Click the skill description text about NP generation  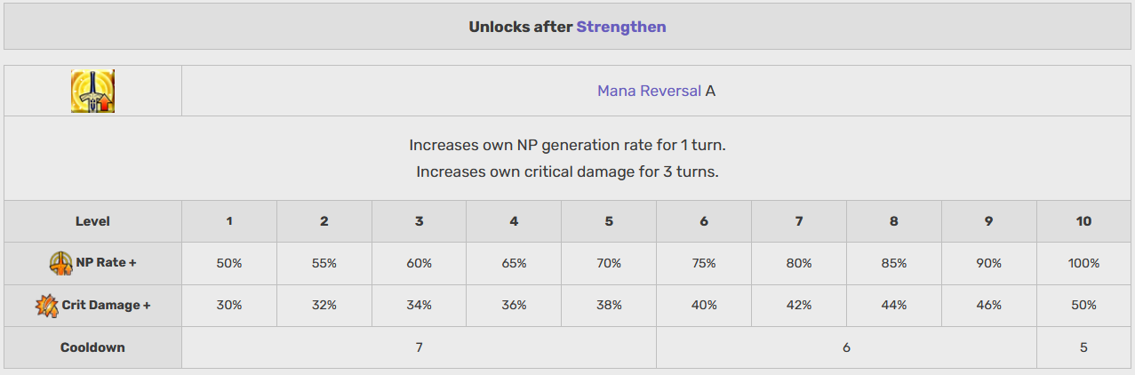coord(567,144)
